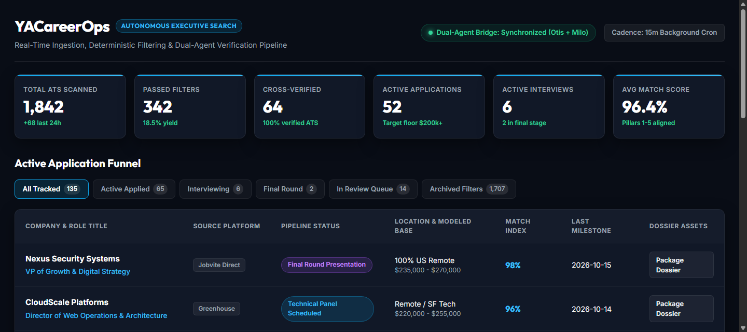Select the Active Applications stat card

coord(429,106)
